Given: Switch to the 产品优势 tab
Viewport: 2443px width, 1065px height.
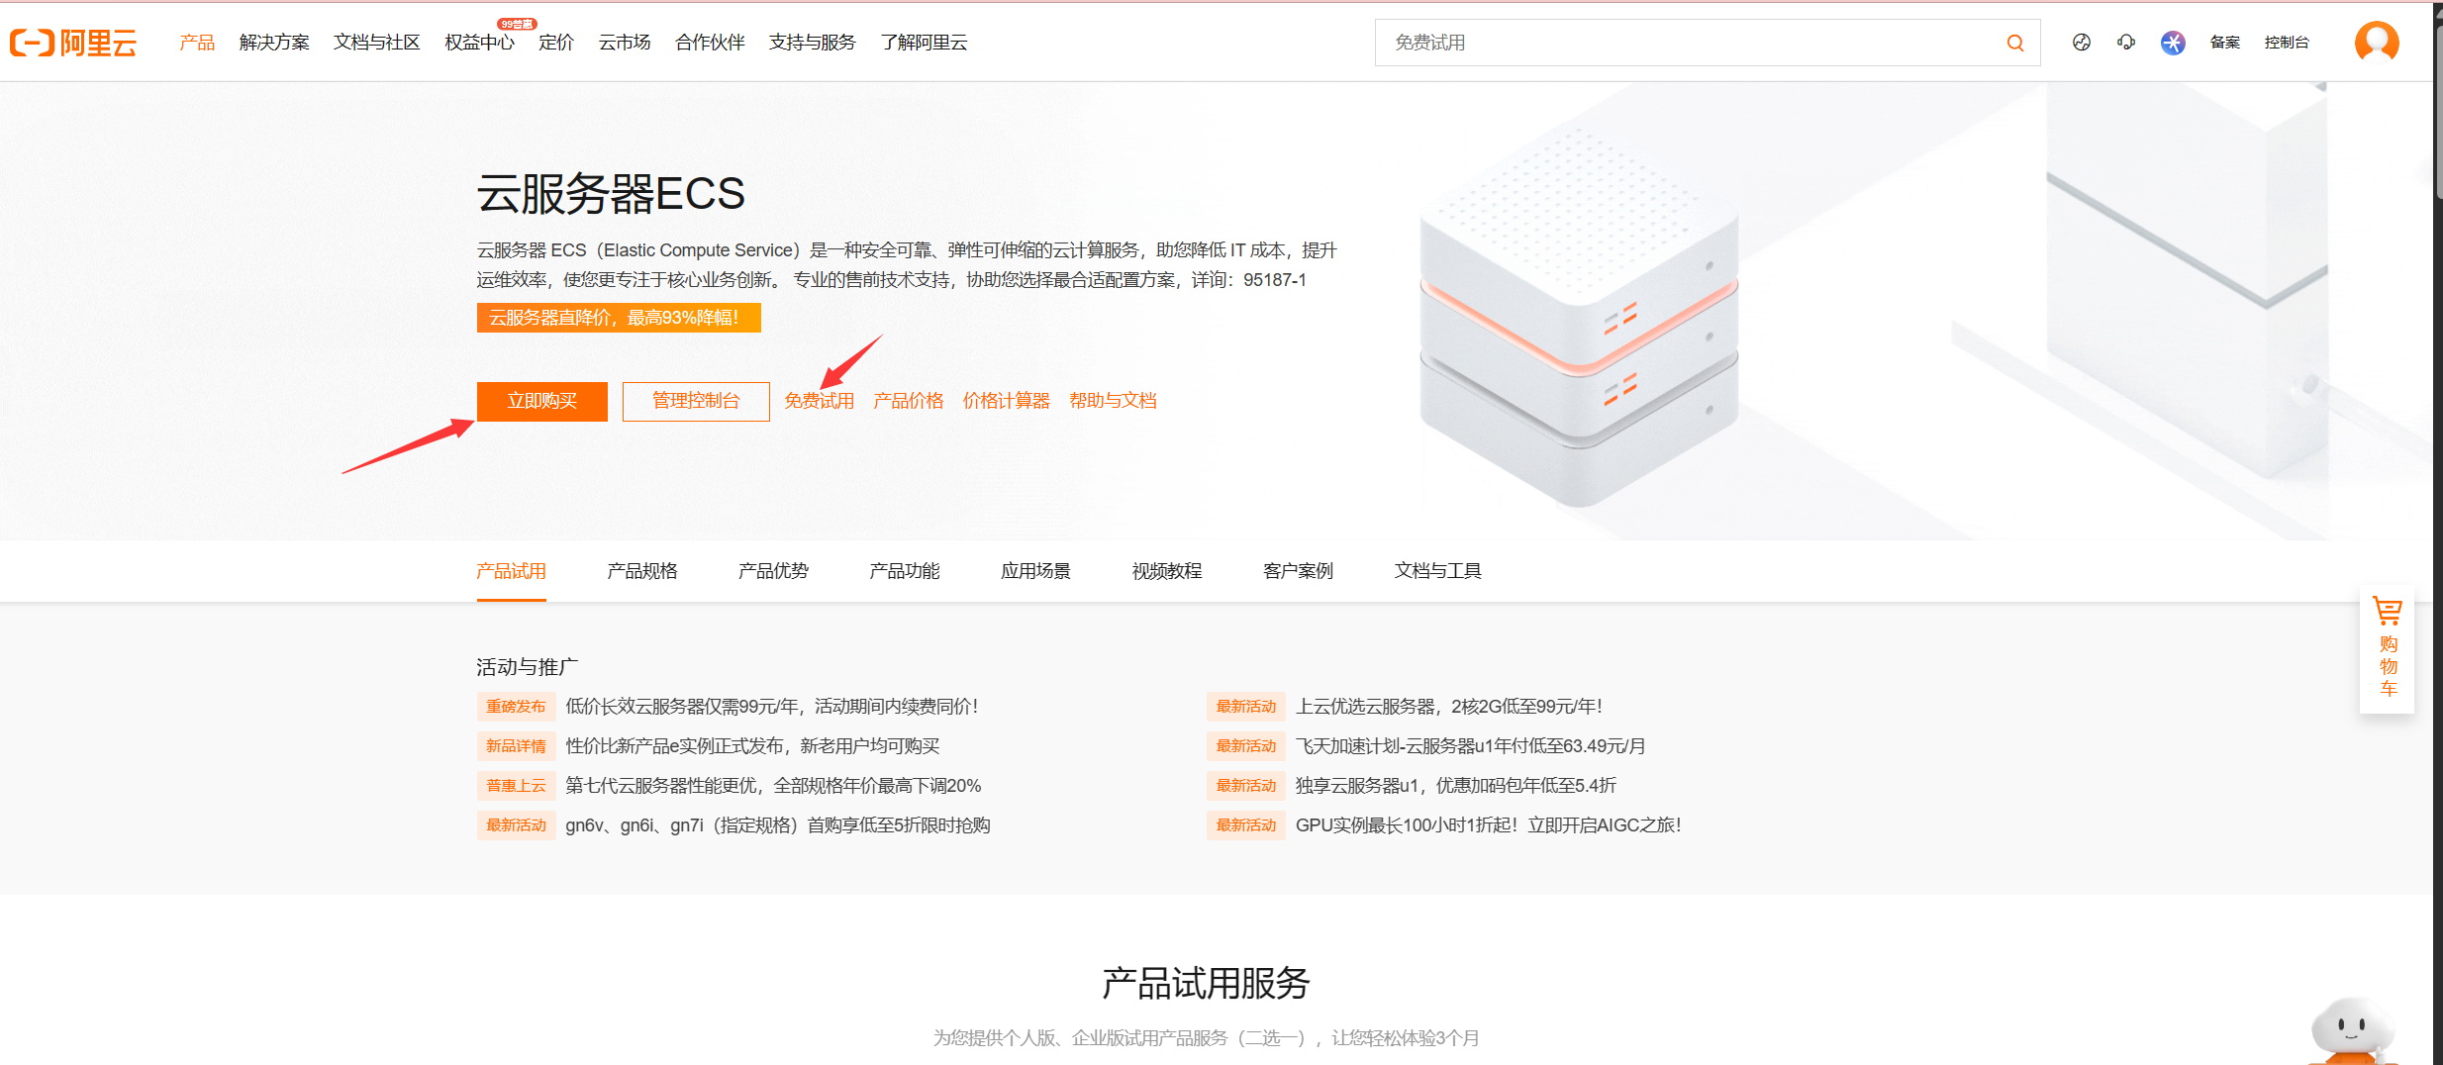Looking at the screenshot, I should [x=773, y=571].
